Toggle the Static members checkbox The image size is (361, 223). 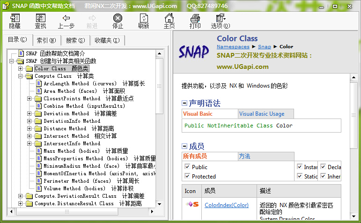300,176
